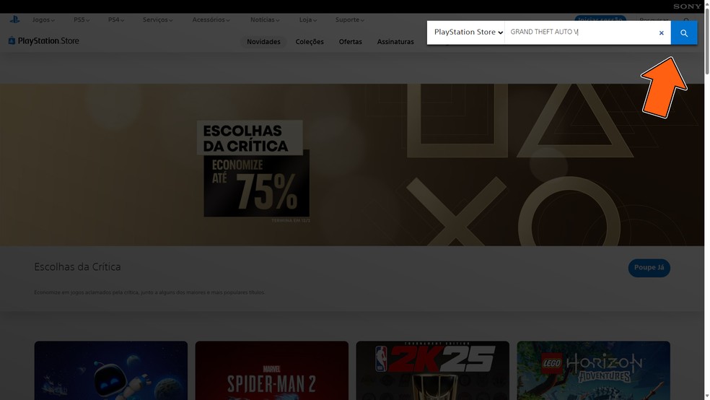710x400 pixels.
Task: Clear the search text with the X
Action: click(x=661, y=32)
